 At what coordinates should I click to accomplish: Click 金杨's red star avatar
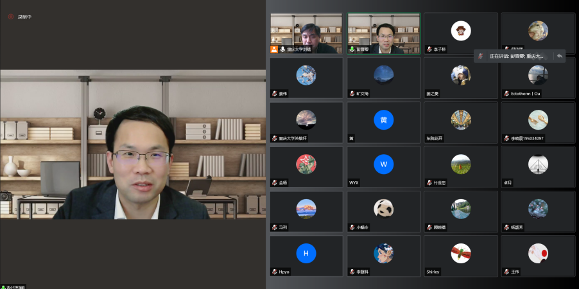pos(306,164)
